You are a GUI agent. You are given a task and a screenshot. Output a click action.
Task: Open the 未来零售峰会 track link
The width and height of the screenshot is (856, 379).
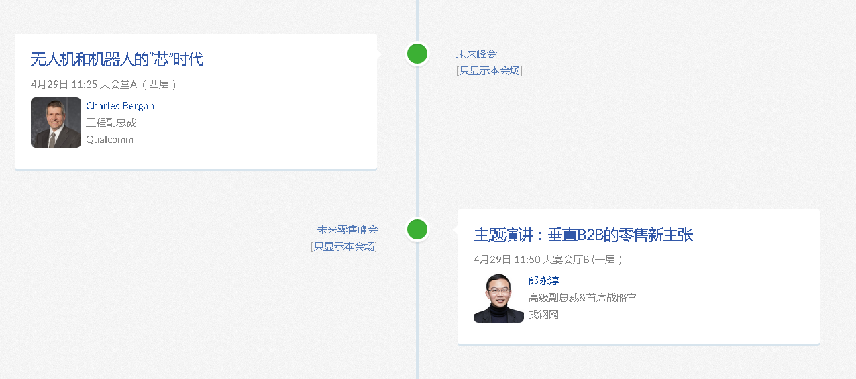347,230
